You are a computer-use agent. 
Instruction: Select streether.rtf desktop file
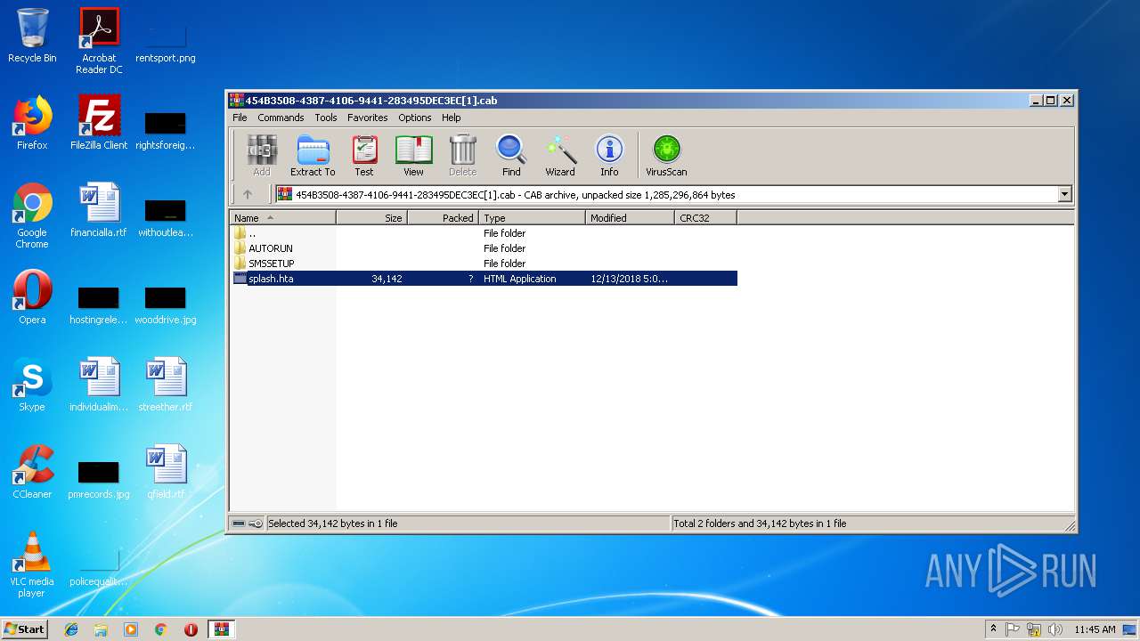pyautogui.click(x=166, y=385)
